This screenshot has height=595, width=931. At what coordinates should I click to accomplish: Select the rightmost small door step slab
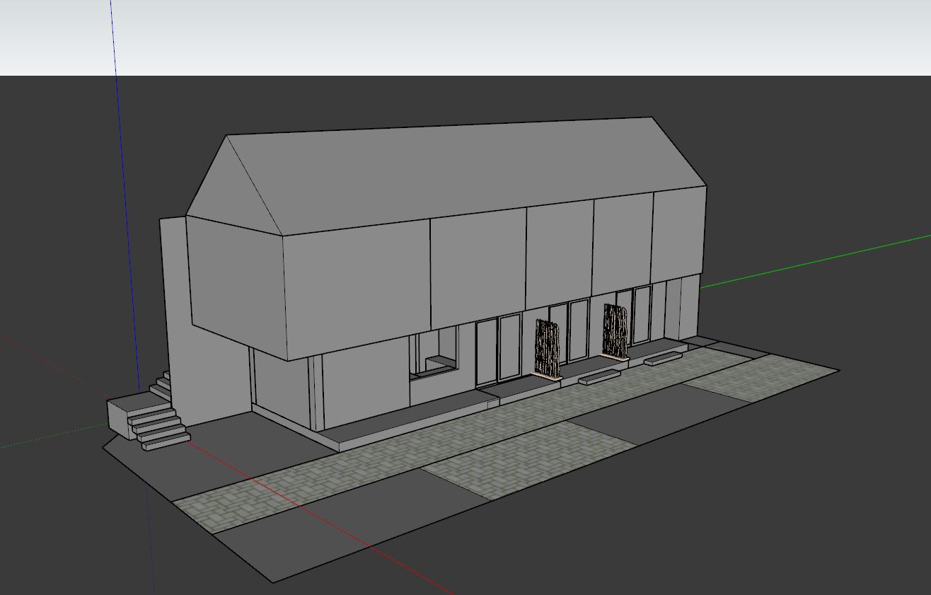[x=663, y=358]
